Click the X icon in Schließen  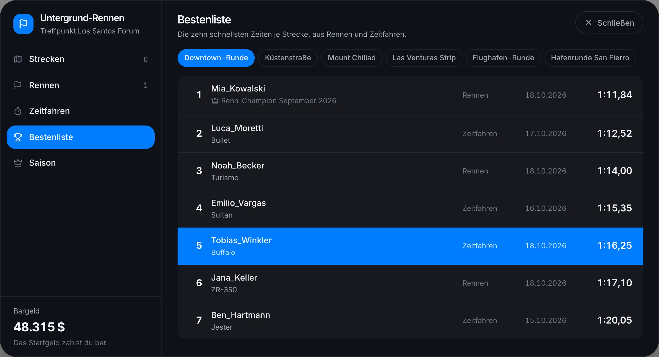tap(589, 23)
